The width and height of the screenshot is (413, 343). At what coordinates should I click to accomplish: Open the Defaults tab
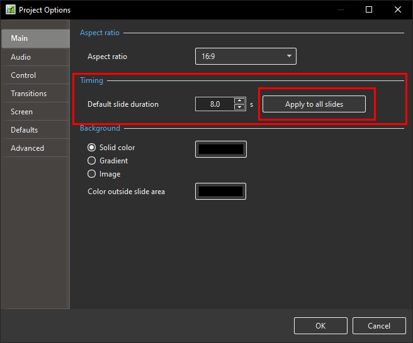(x=24, y=130)
